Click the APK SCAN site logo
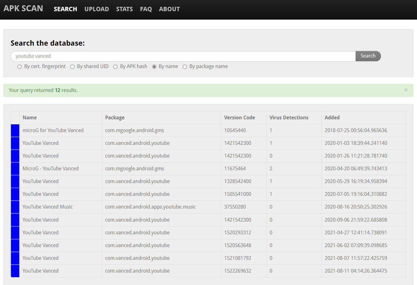This screenshot has height=285, width=417. [23, 9]
